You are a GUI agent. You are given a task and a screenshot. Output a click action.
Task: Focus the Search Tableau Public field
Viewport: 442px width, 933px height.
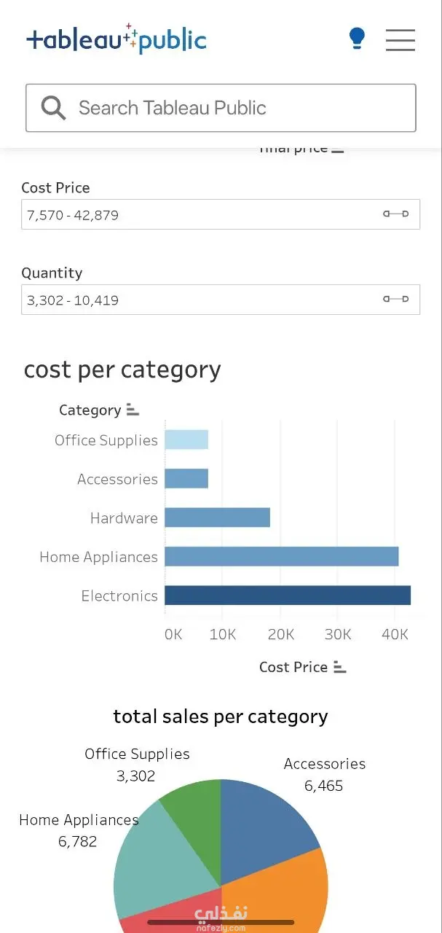click(x=221, y=108)
